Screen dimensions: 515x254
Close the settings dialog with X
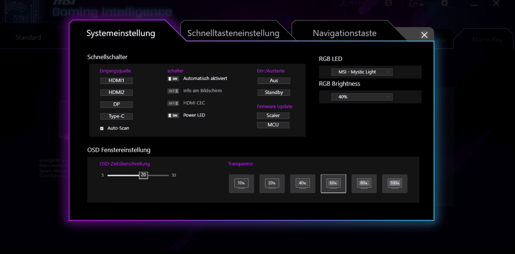tap(424, 35)
